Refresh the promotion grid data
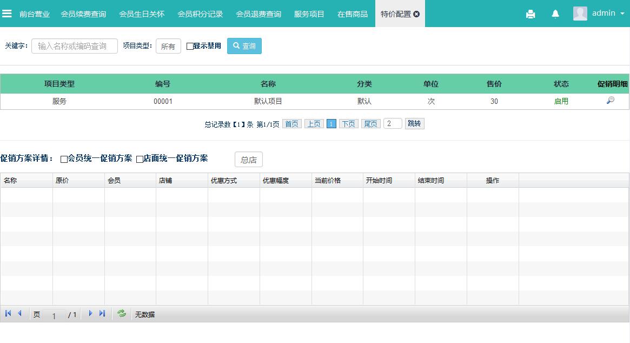Image resolution: width=630 pixels, height=343 pixels. [x=122, y=314]
